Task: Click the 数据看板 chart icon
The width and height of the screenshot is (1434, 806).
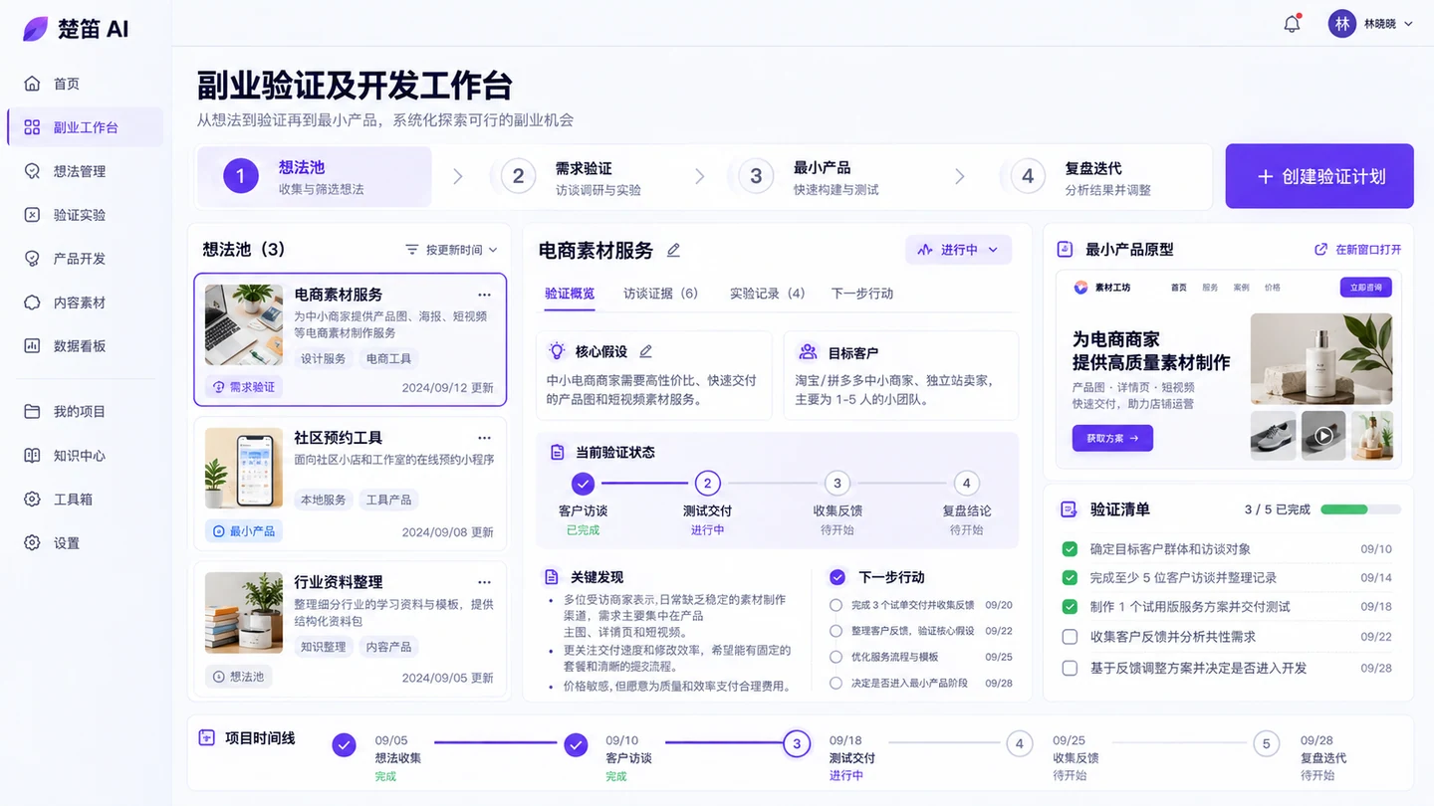Action: (32, 346)
